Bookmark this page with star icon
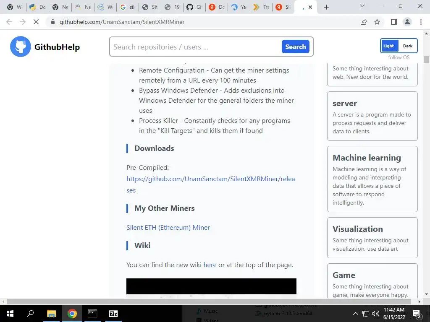This screenshot has width=430, height=322. (x=377, y=22)
